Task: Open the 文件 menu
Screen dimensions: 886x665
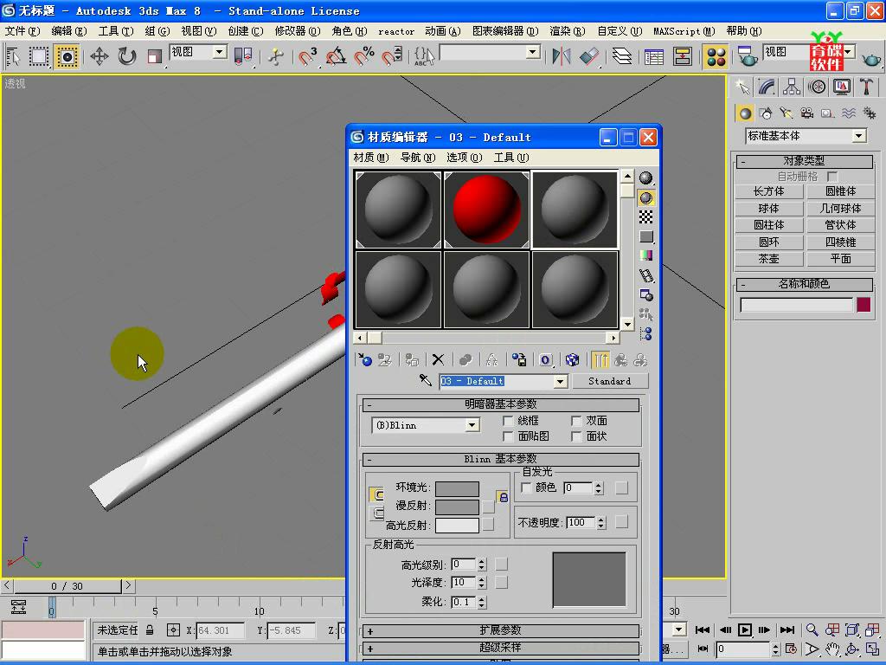Action: (x=22, y=31)
